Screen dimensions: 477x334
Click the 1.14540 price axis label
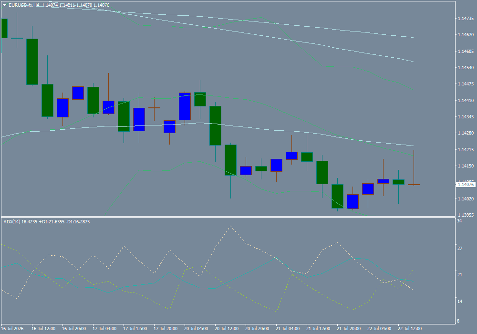click(x=466, y=68)
